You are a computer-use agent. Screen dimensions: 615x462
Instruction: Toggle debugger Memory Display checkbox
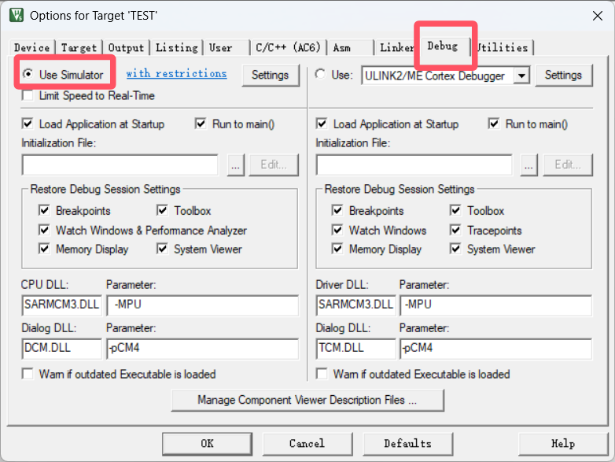[337, 249]
